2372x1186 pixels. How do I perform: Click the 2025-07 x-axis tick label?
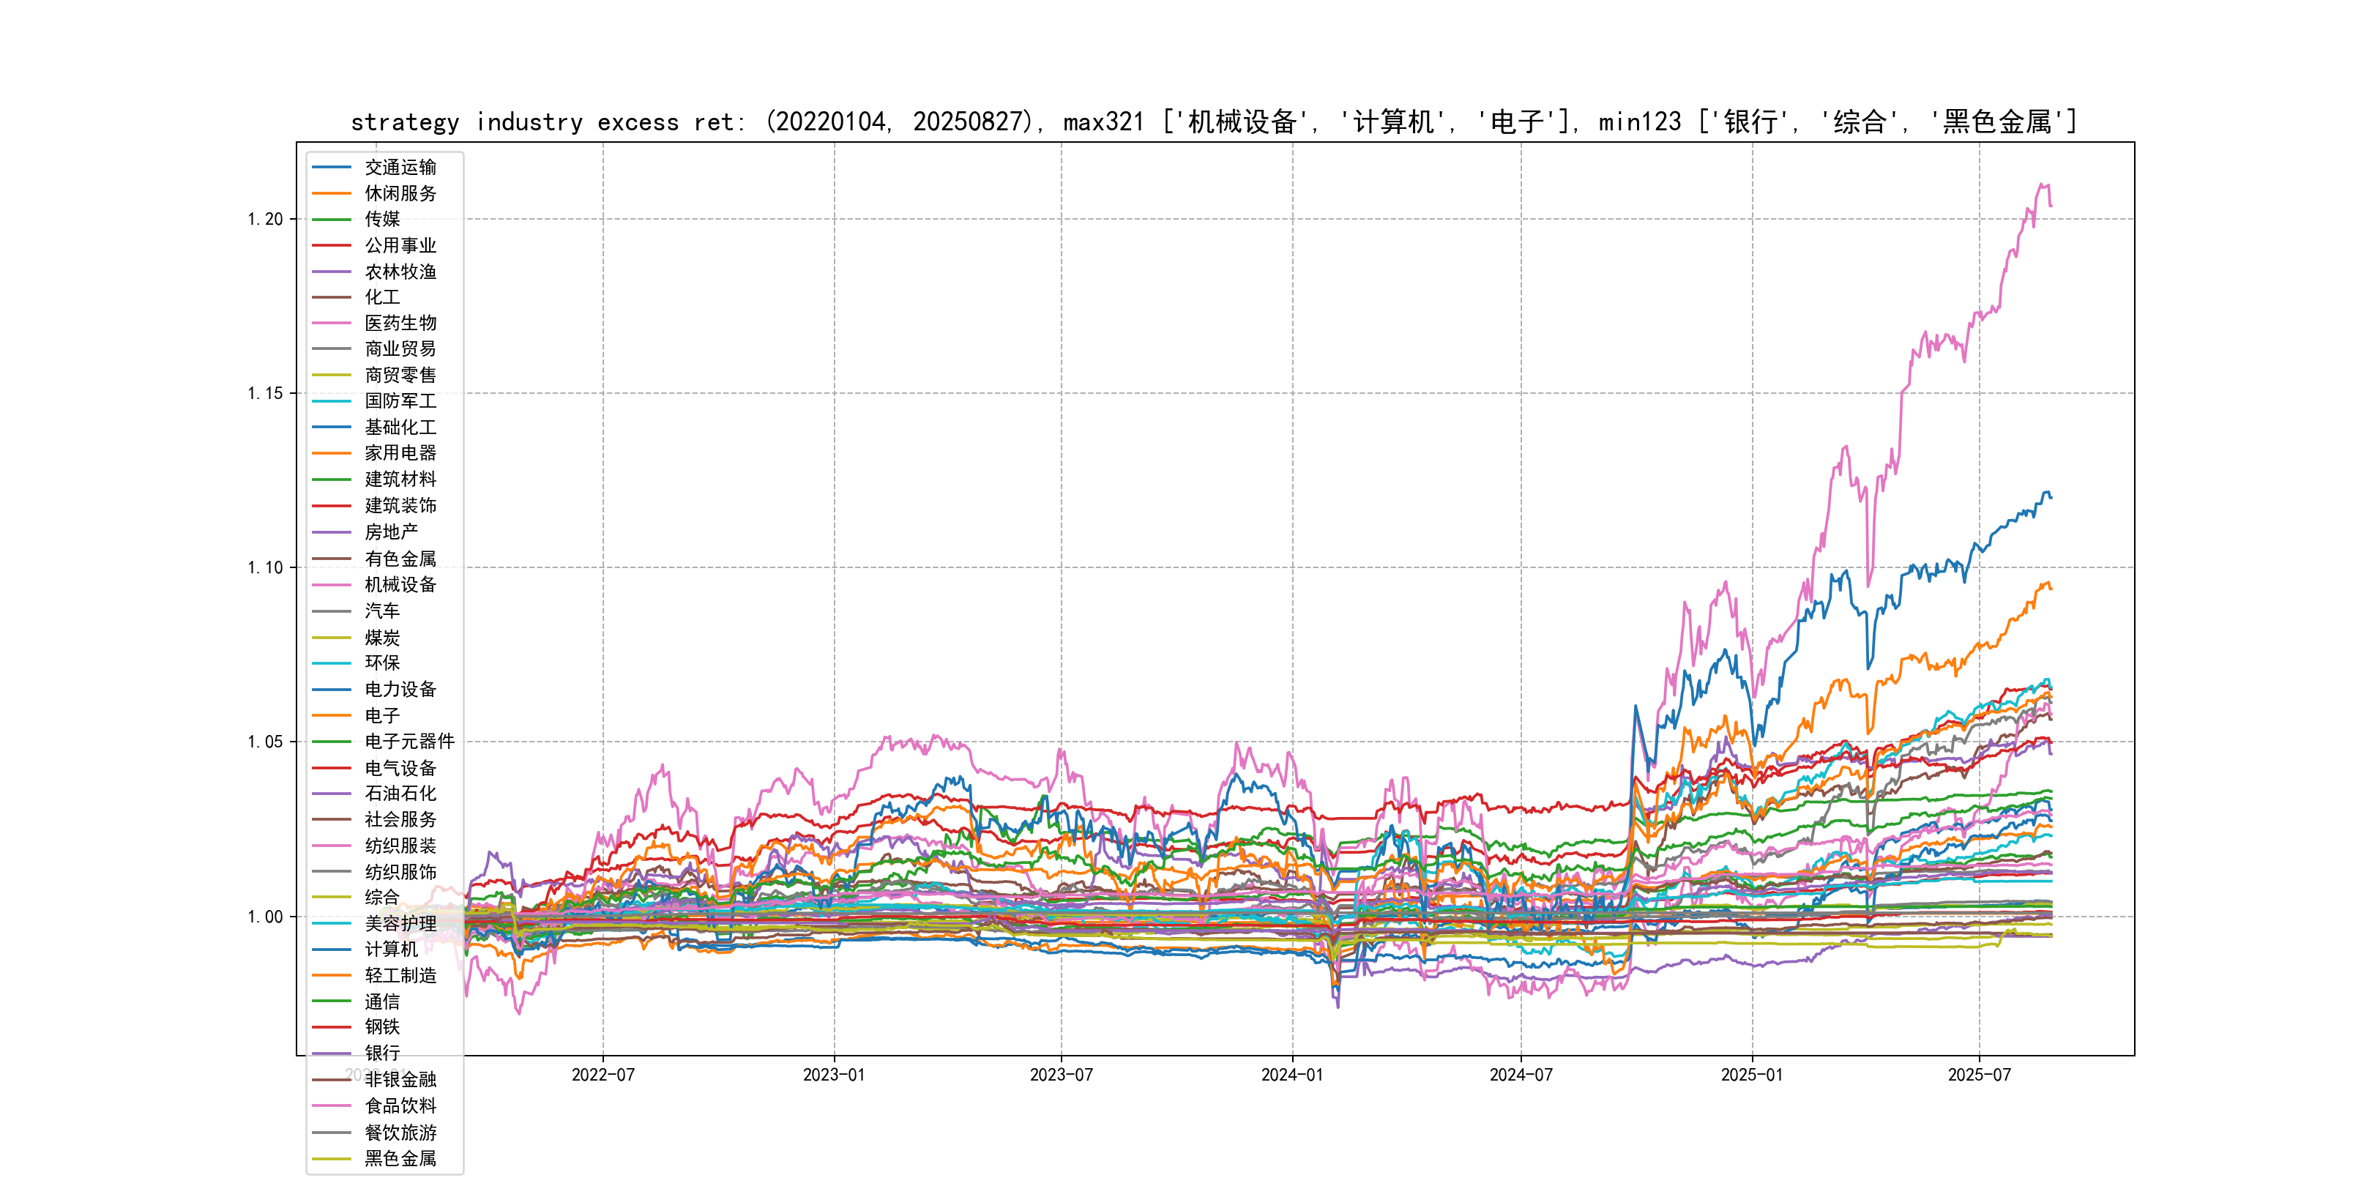coord(1979,1075)
